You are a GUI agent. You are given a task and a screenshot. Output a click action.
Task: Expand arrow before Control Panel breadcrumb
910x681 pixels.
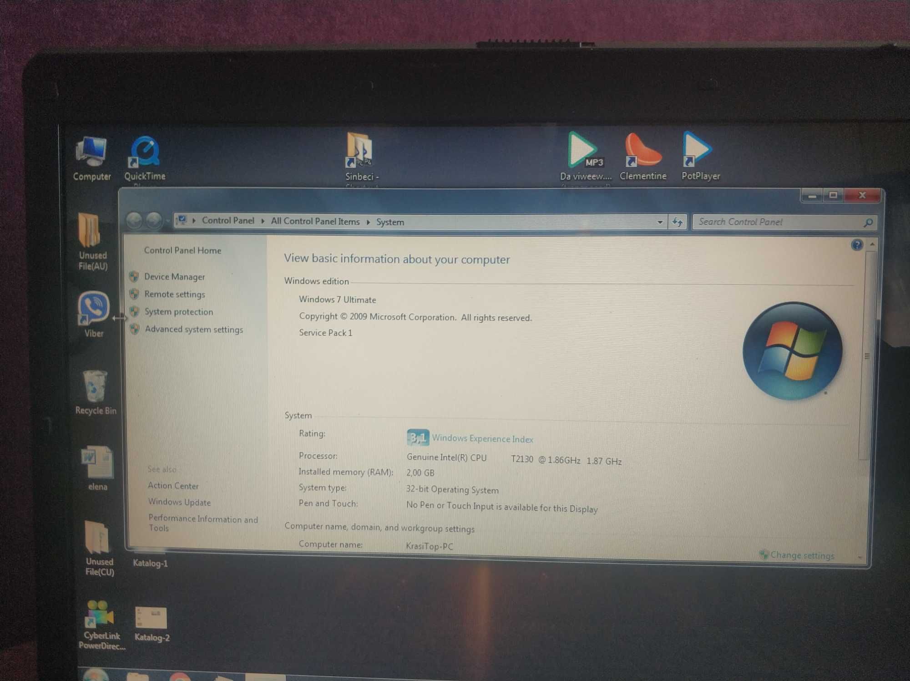click(194, 221)
